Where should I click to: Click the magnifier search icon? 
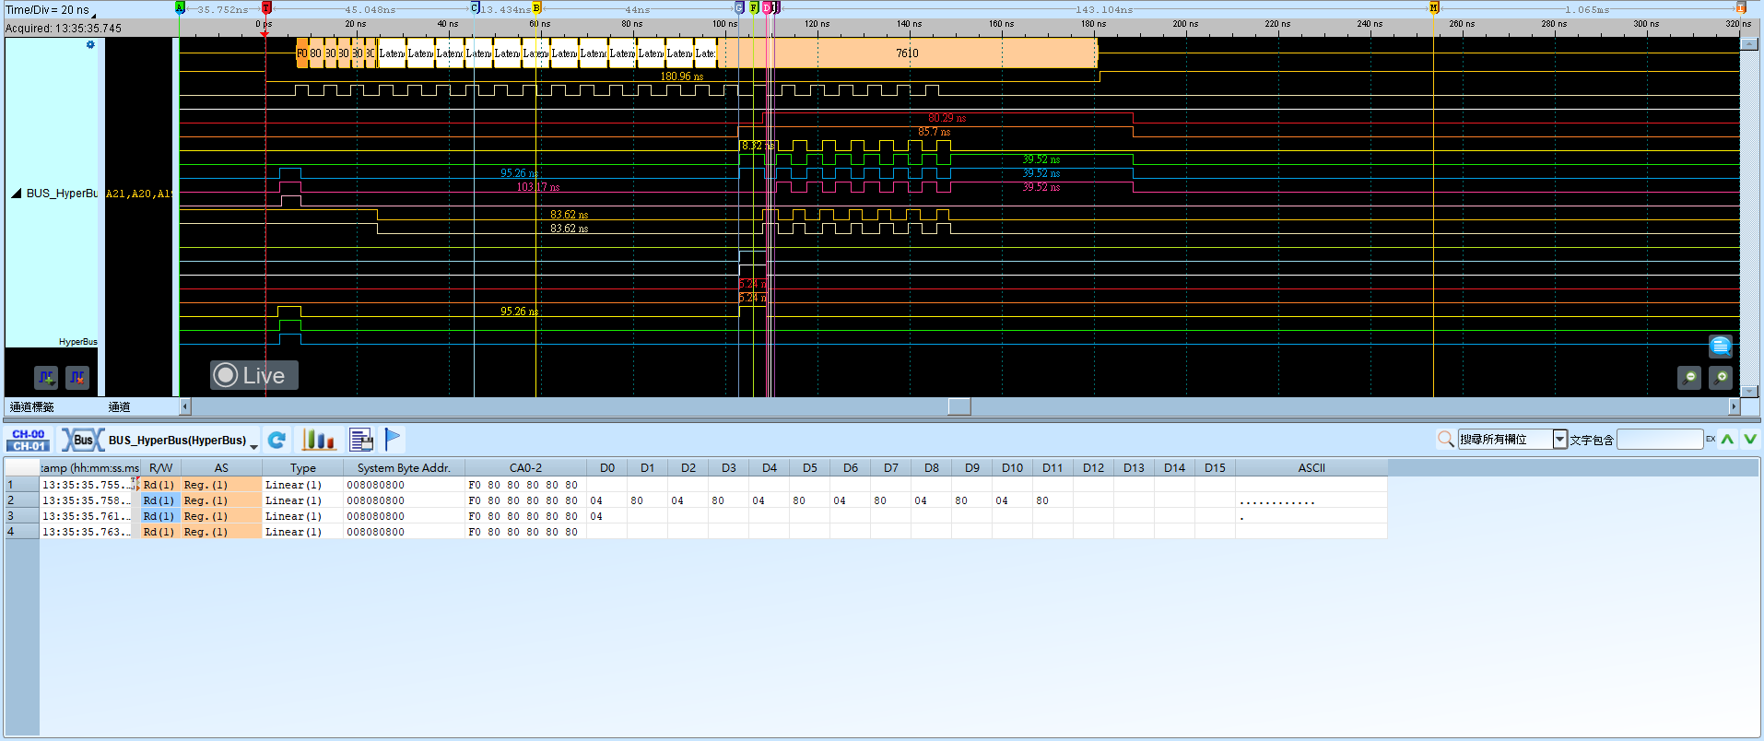pyautogui.click(x=1446, y=440)
